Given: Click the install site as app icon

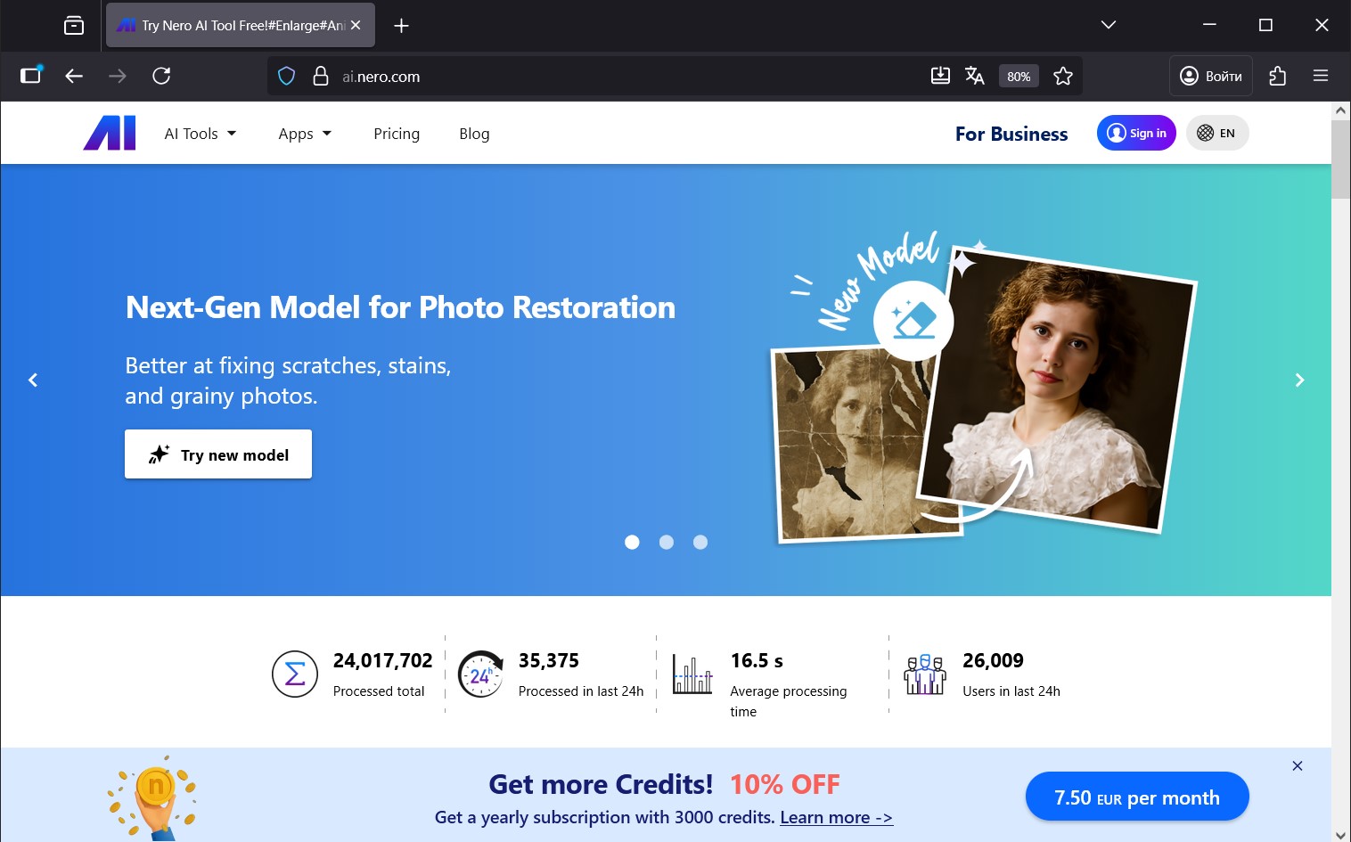Looking at the screenshot, I should [x=940, y=76].
